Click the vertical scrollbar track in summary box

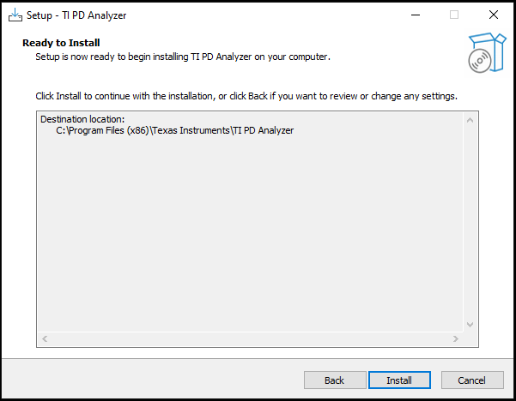click(470, 223)
